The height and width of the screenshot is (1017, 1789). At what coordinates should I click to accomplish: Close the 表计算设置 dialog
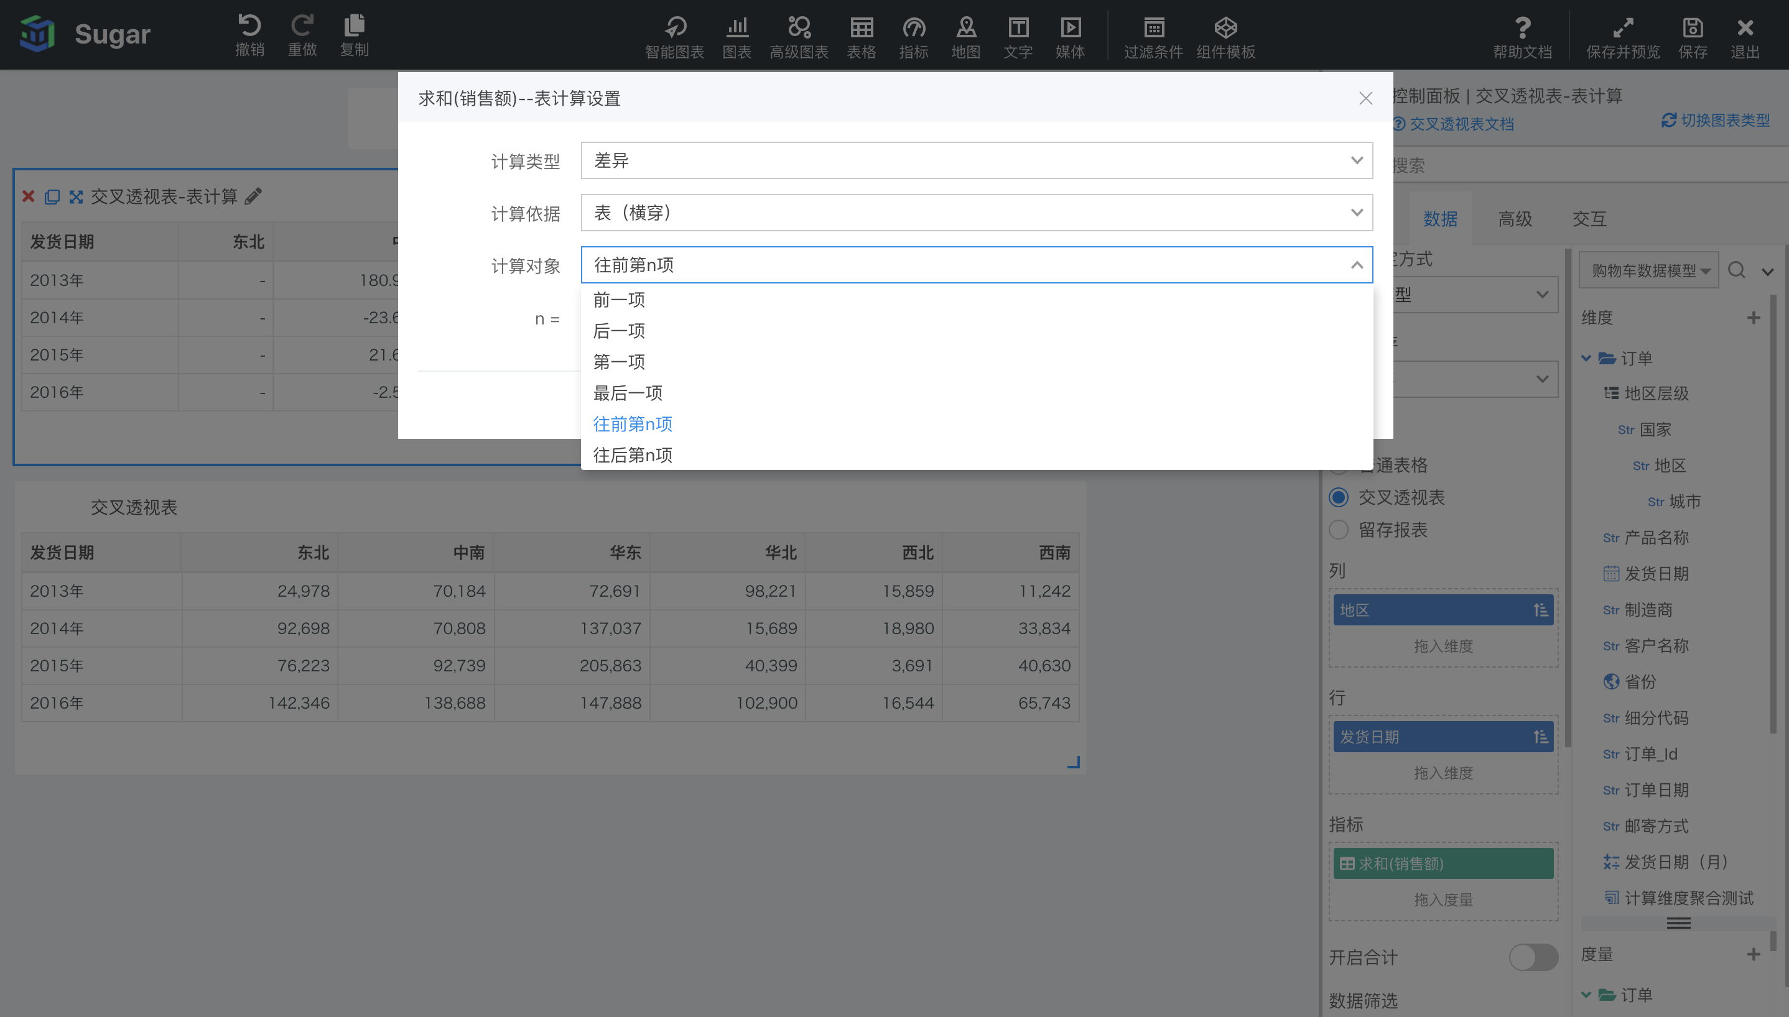1365,98
